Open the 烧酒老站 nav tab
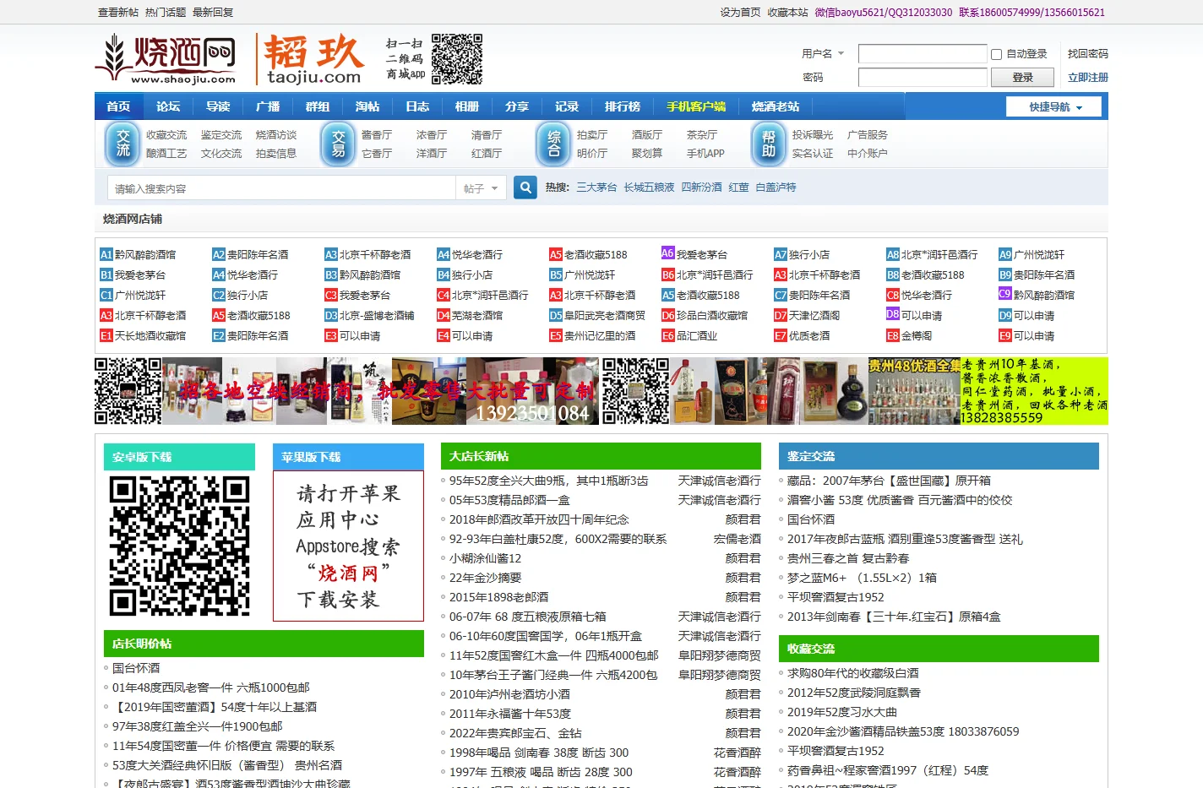 776,106
